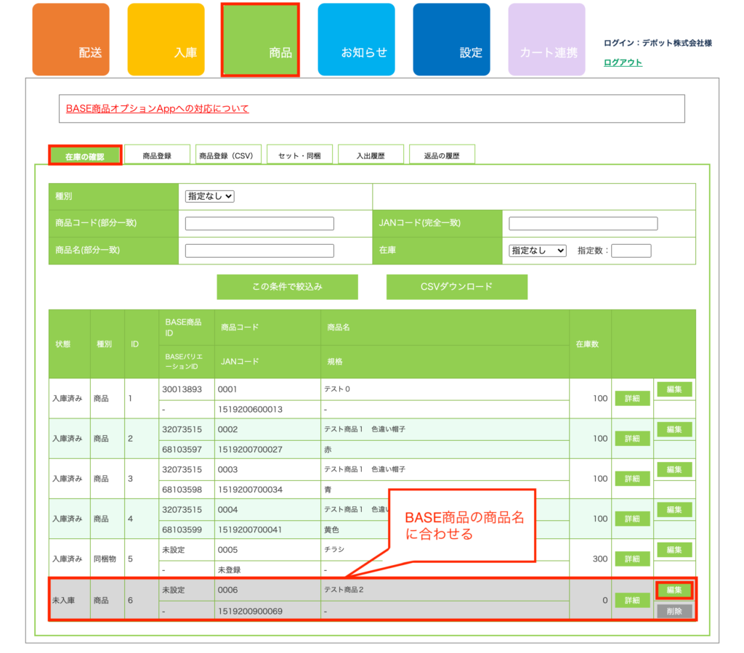Select the 商品 green navigation tile
This screenshot has height=653, width=744.
click(x=260, y=40)
